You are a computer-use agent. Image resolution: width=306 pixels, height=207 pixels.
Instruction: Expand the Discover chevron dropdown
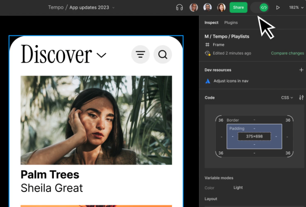tap(101, 55)
